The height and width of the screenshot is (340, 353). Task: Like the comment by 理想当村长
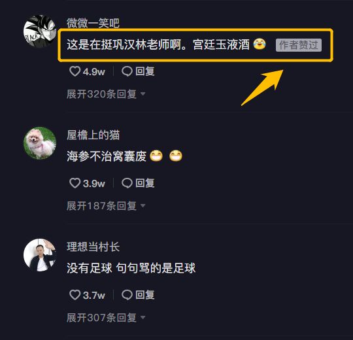pos(75,295)
